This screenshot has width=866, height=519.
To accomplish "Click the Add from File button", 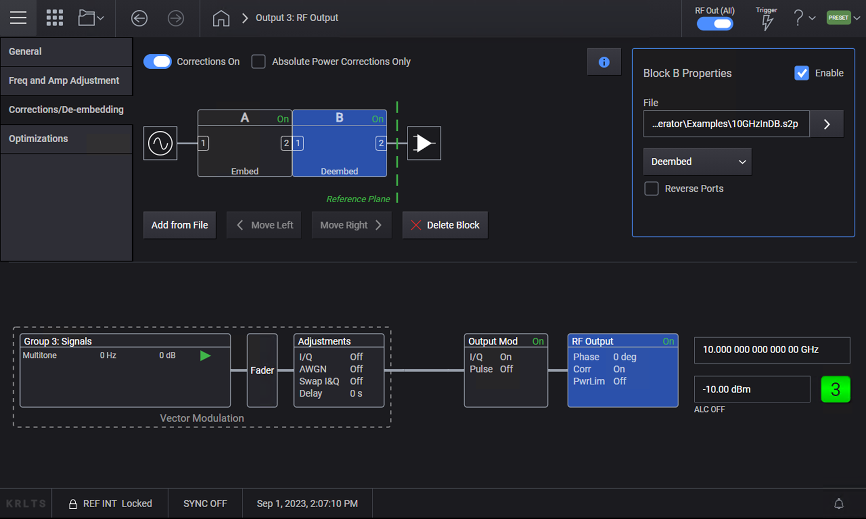I will [179, 225].
